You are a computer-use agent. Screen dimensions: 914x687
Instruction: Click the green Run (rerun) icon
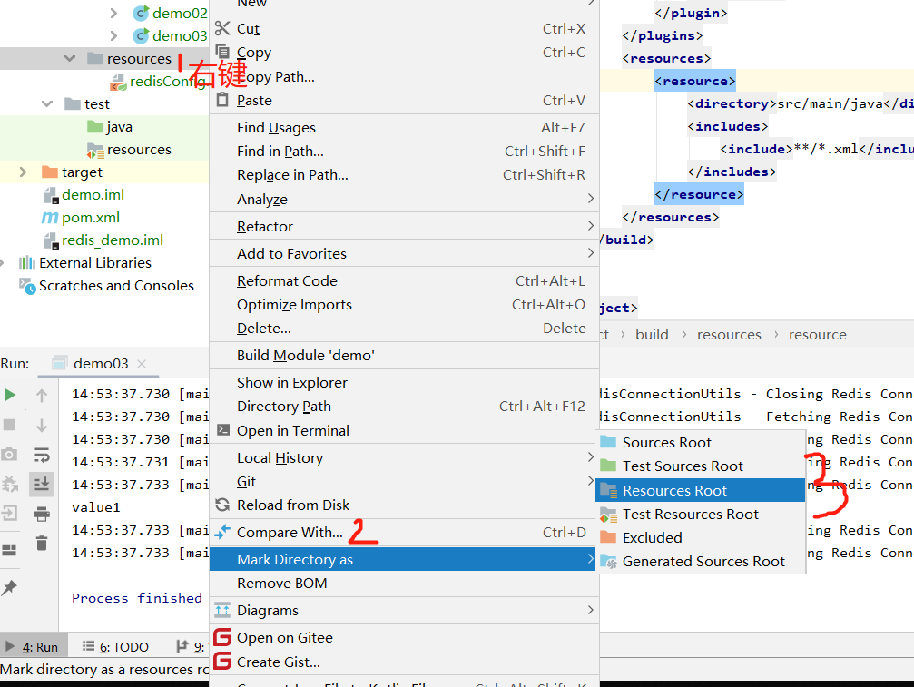[9, 395]
